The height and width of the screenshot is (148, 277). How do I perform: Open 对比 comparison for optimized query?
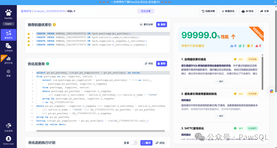(149, 64)
